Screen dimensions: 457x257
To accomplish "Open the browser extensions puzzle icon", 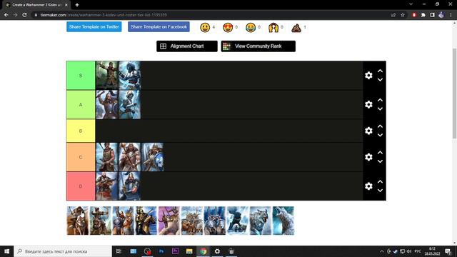I will [x=423, y=15].
